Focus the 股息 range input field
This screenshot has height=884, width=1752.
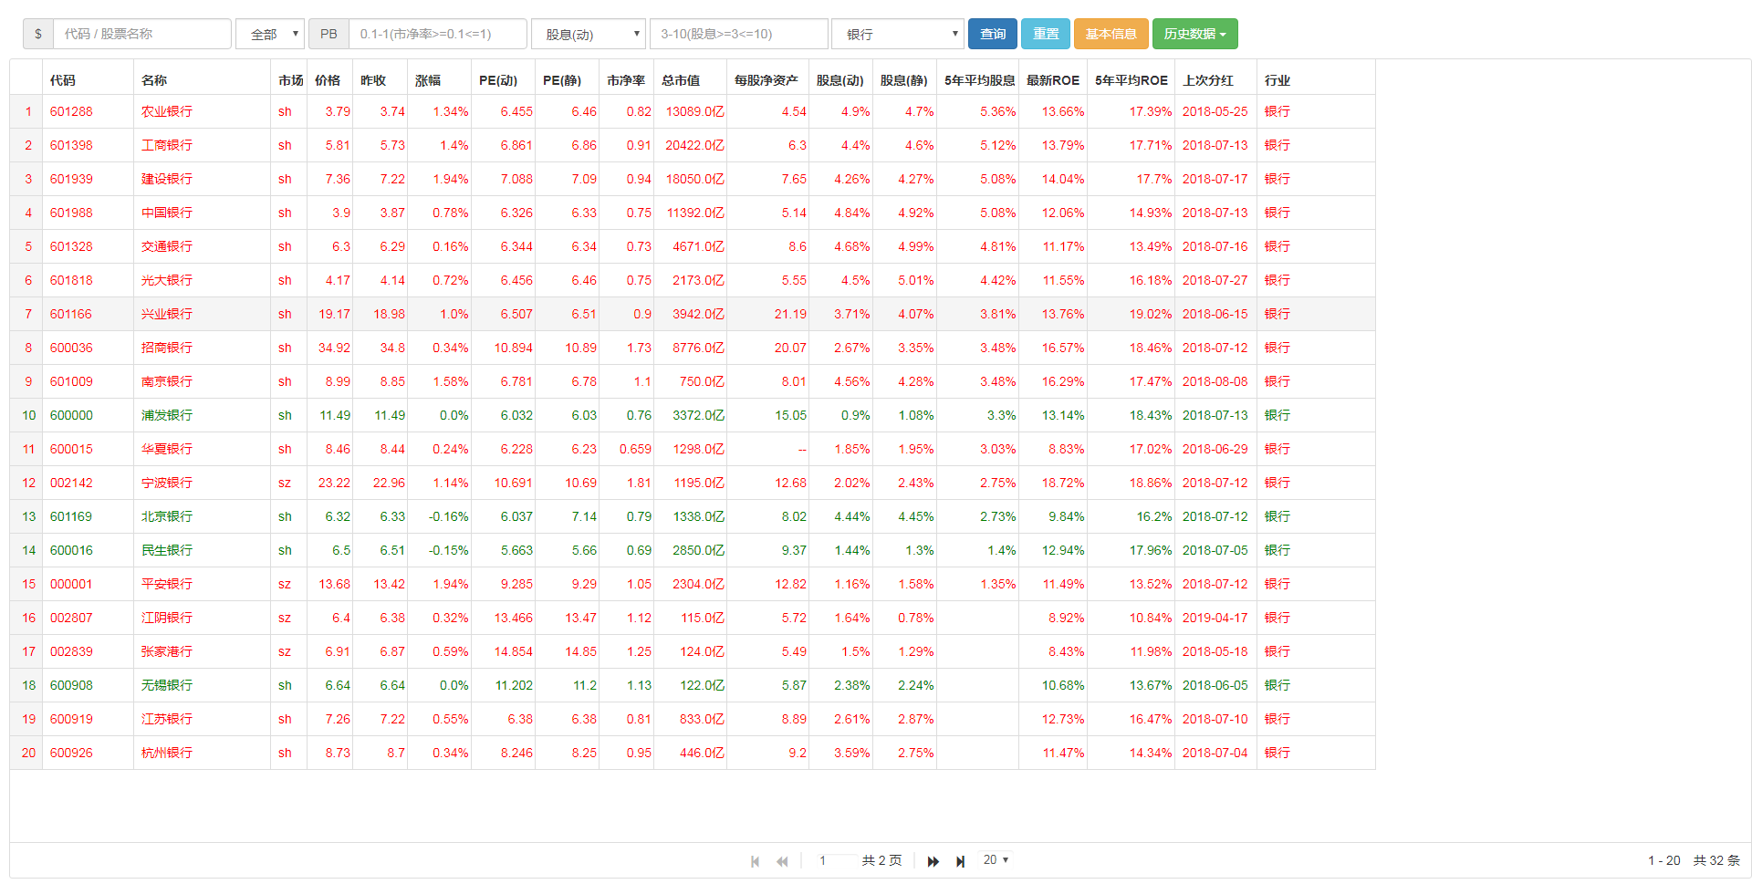pos(739,34)
